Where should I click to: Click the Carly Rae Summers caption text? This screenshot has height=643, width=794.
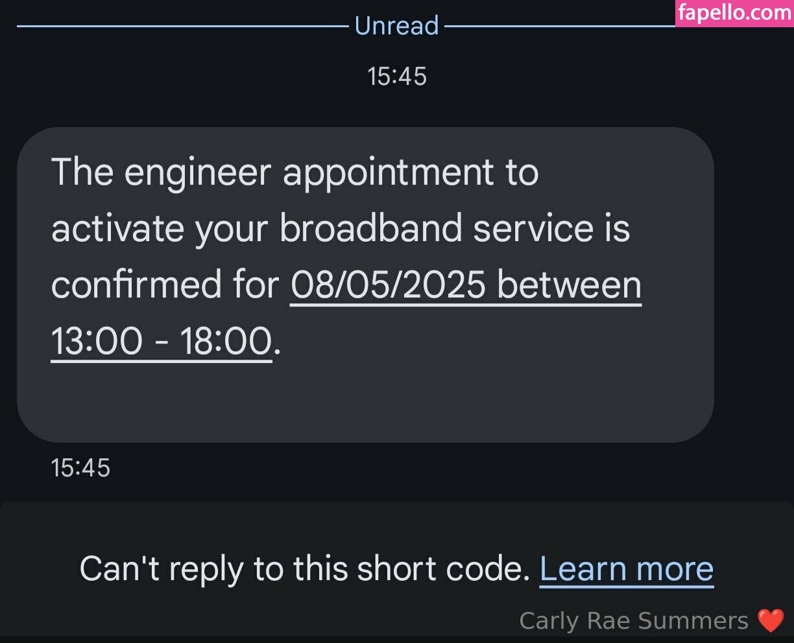click(x=634, y=620)
